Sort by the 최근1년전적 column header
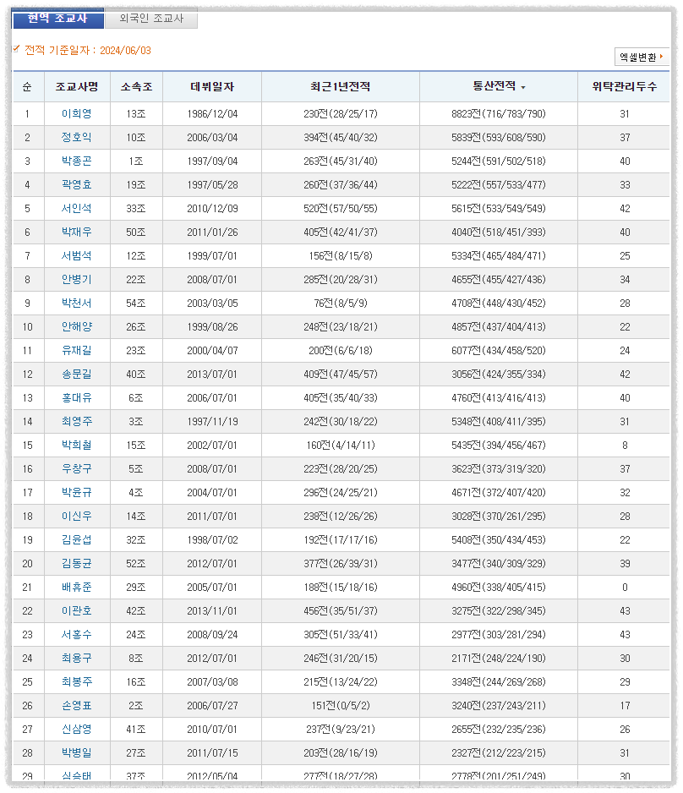683x793 pixels. click(x=341, y=86)
